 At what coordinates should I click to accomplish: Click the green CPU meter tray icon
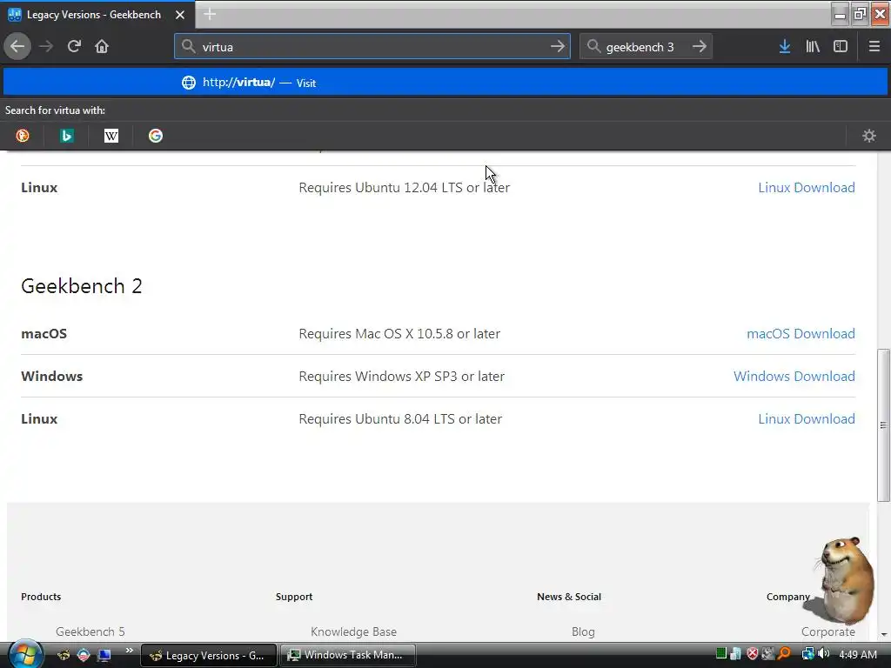tap(720, 654)
